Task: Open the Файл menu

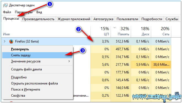Action: (7, 12)
